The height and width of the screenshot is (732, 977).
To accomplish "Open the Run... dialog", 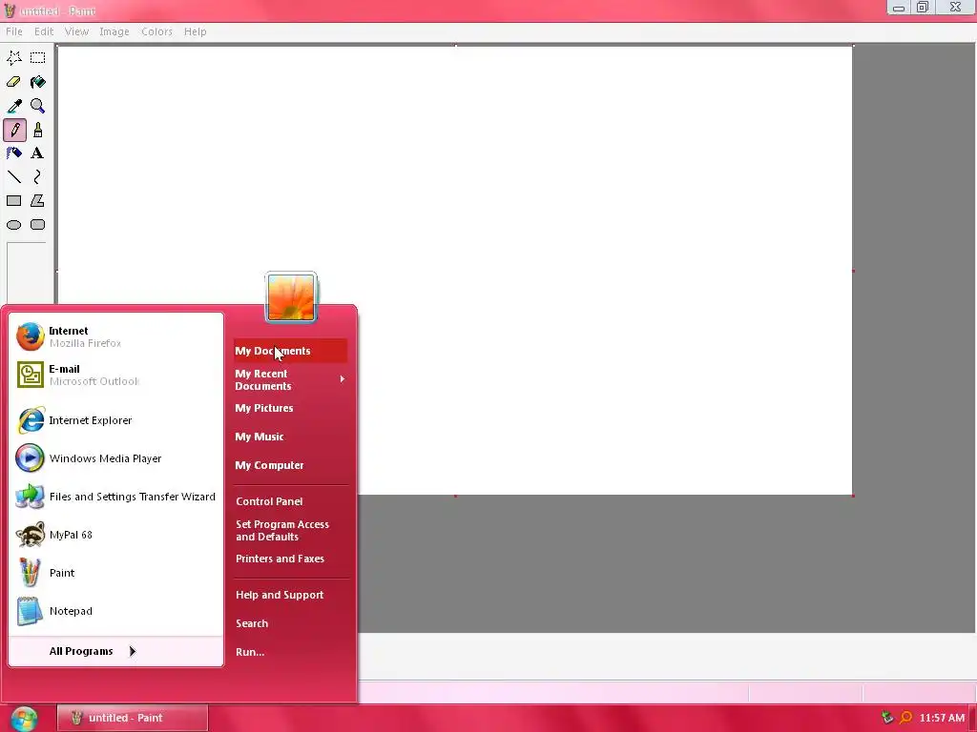I will (x=290, y=652).
